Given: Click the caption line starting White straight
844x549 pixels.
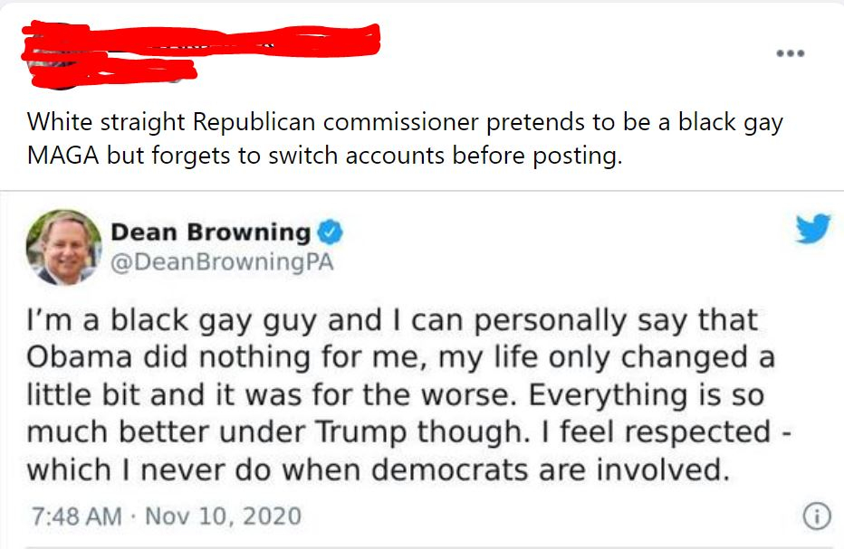Looking at the screenshot, I should [404, 122].
